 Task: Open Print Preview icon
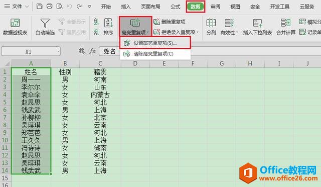(x=59, y=7)
